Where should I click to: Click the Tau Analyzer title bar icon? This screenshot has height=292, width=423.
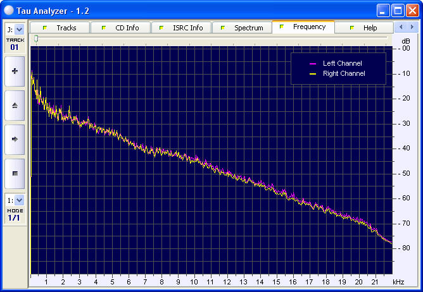click(x=8, y=10)
